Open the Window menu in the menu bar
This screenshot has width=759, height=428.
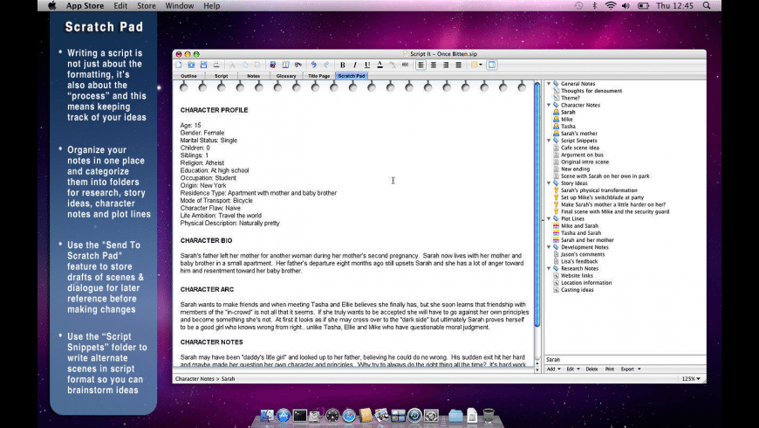(180, 6)
